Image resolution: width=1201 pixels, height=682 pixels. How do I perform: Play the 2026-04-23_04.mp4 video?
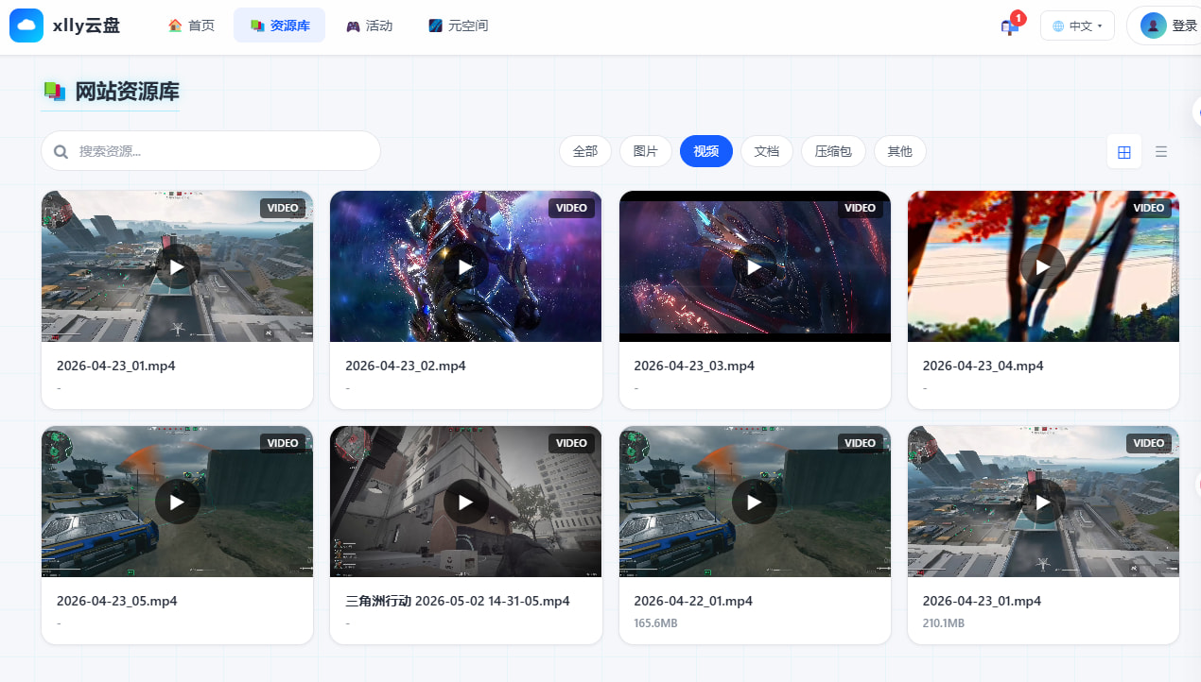(x=1042, y=267)
